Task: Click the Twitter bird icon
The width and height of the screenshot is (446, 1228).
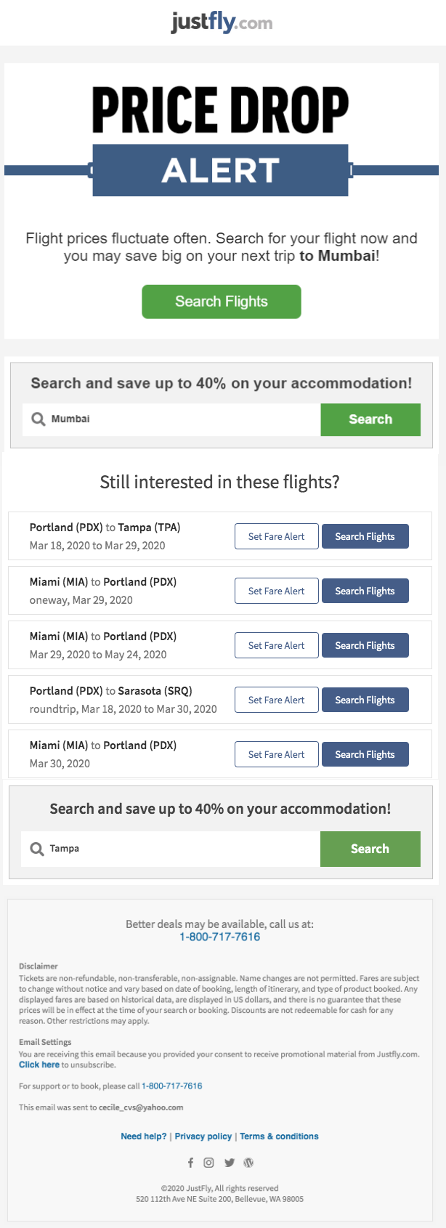Action: point(230,1163)
